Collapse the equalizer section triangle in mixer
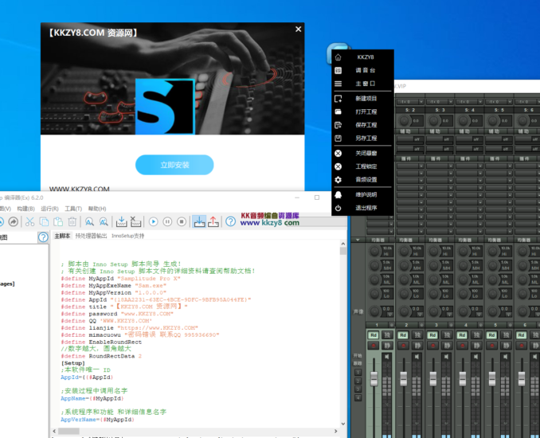Viewport: 540px width, 438px height. pyautogui.click(x=358, y=240)
